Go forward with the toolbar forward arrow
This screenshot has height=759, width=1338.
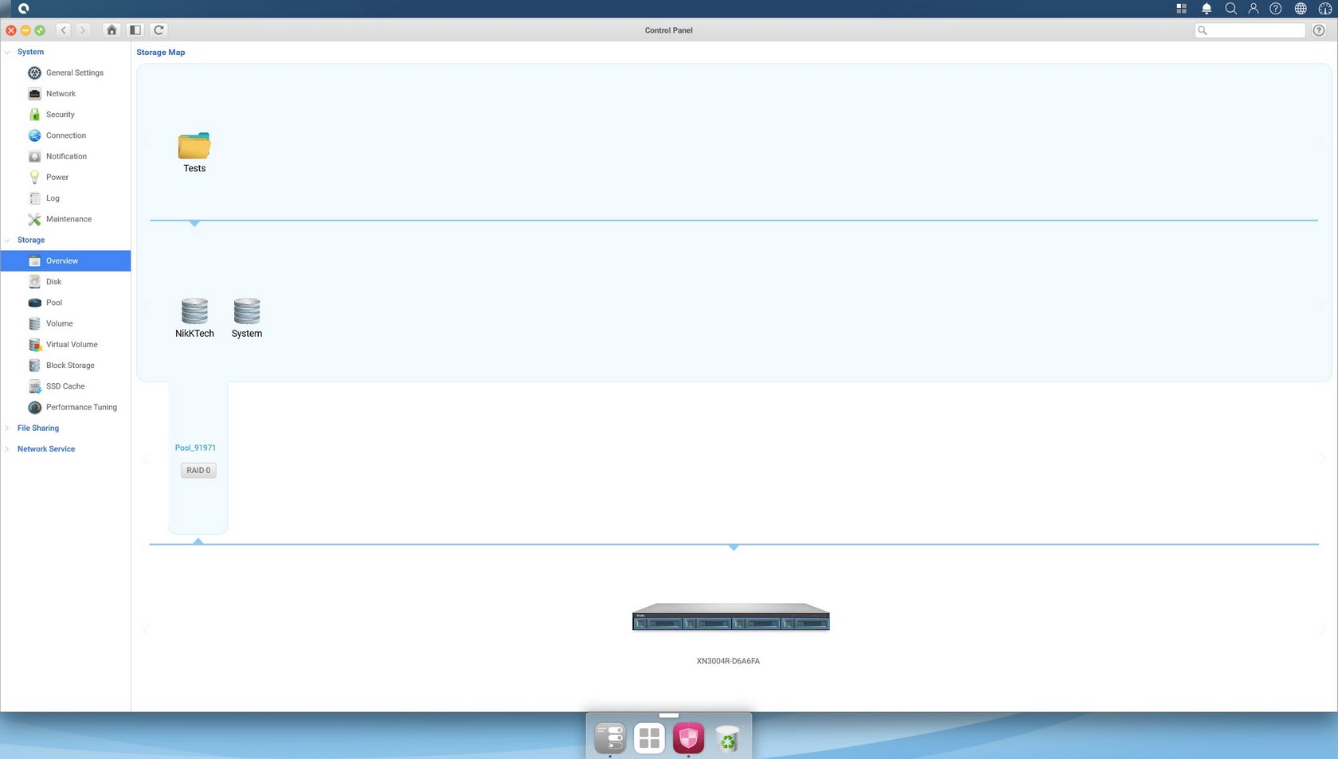(82, 30)
